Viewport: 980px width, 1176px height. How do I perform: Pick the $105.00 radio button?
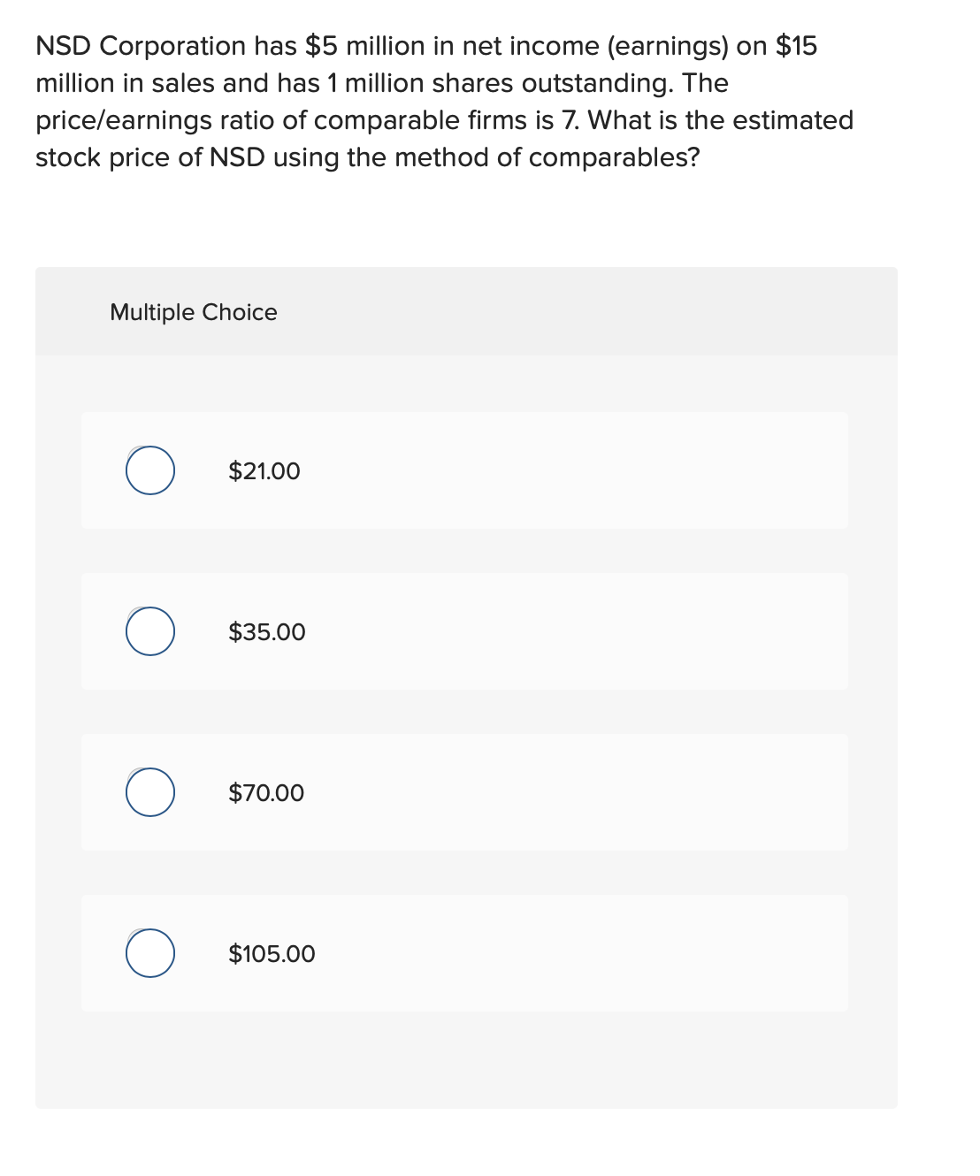click(x=149, y=953)
